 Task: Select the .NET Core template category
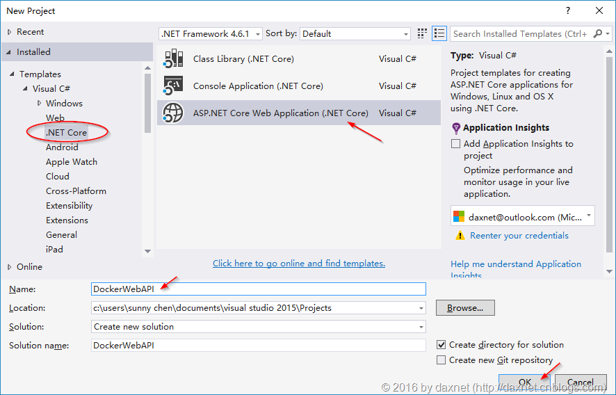pyautogui.click(x=66, y=132)
